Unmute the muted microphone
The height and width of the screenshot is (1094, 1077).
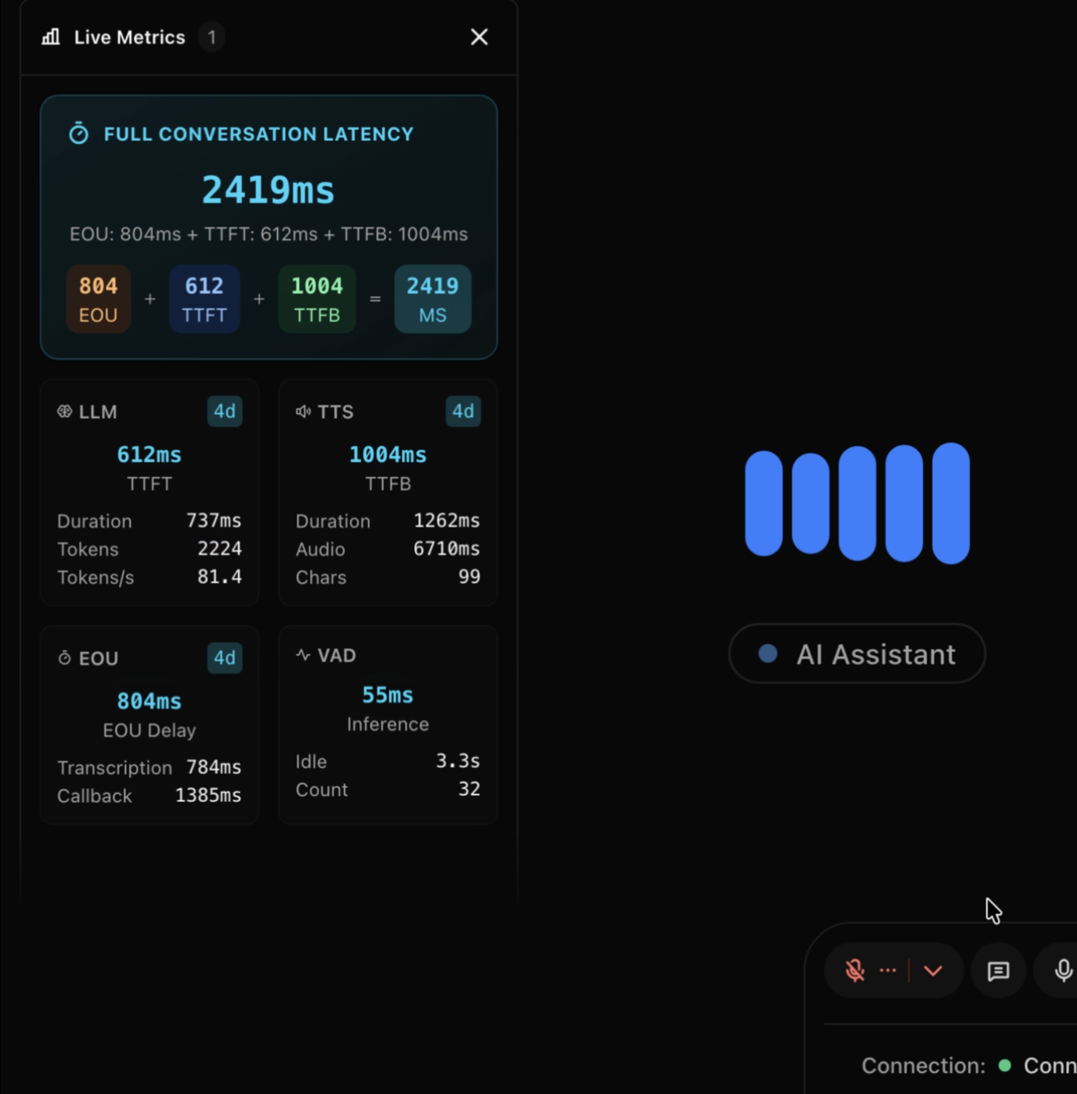[854, 970]
